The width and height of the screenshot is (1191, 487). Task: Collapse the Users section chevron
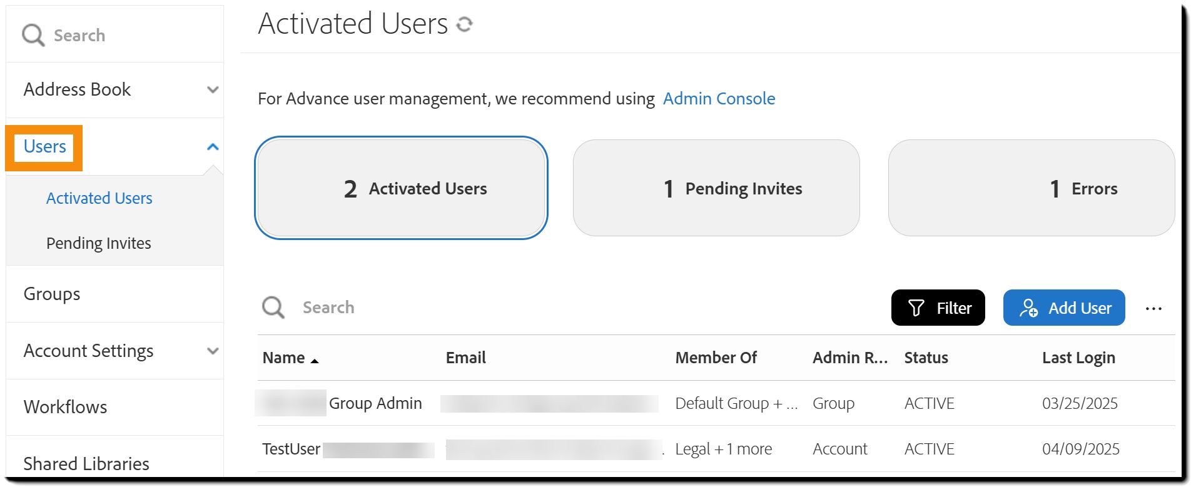[213, 147]
